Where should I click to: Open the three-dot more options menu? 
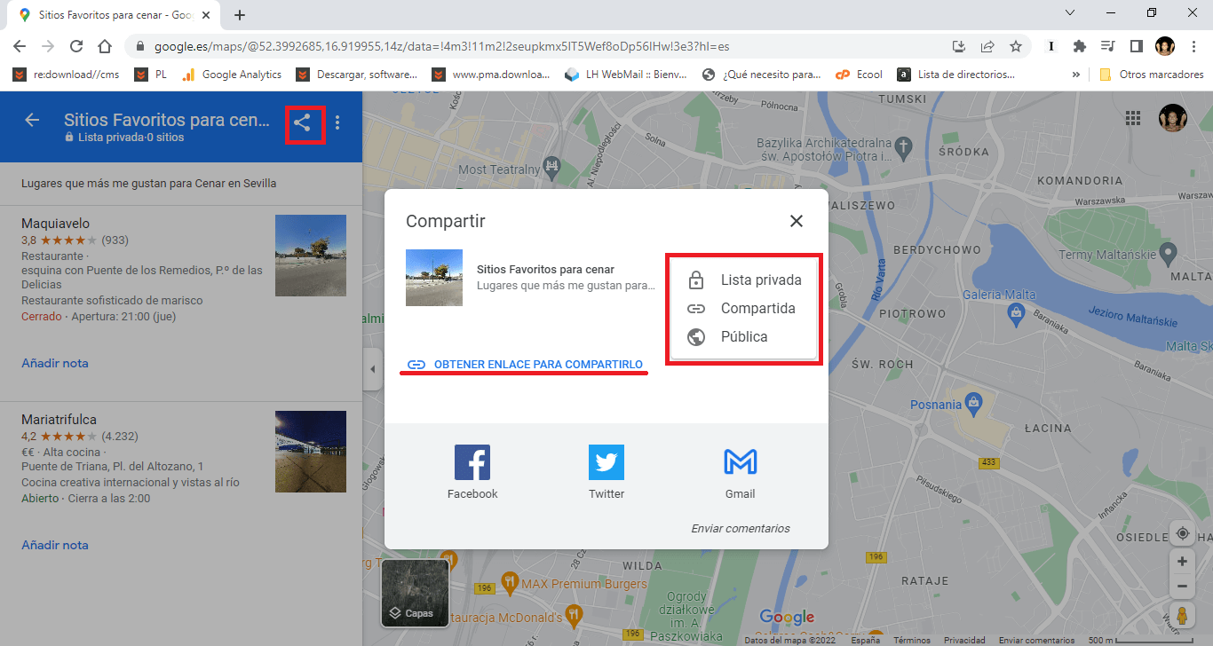click(x=337, y=122)
